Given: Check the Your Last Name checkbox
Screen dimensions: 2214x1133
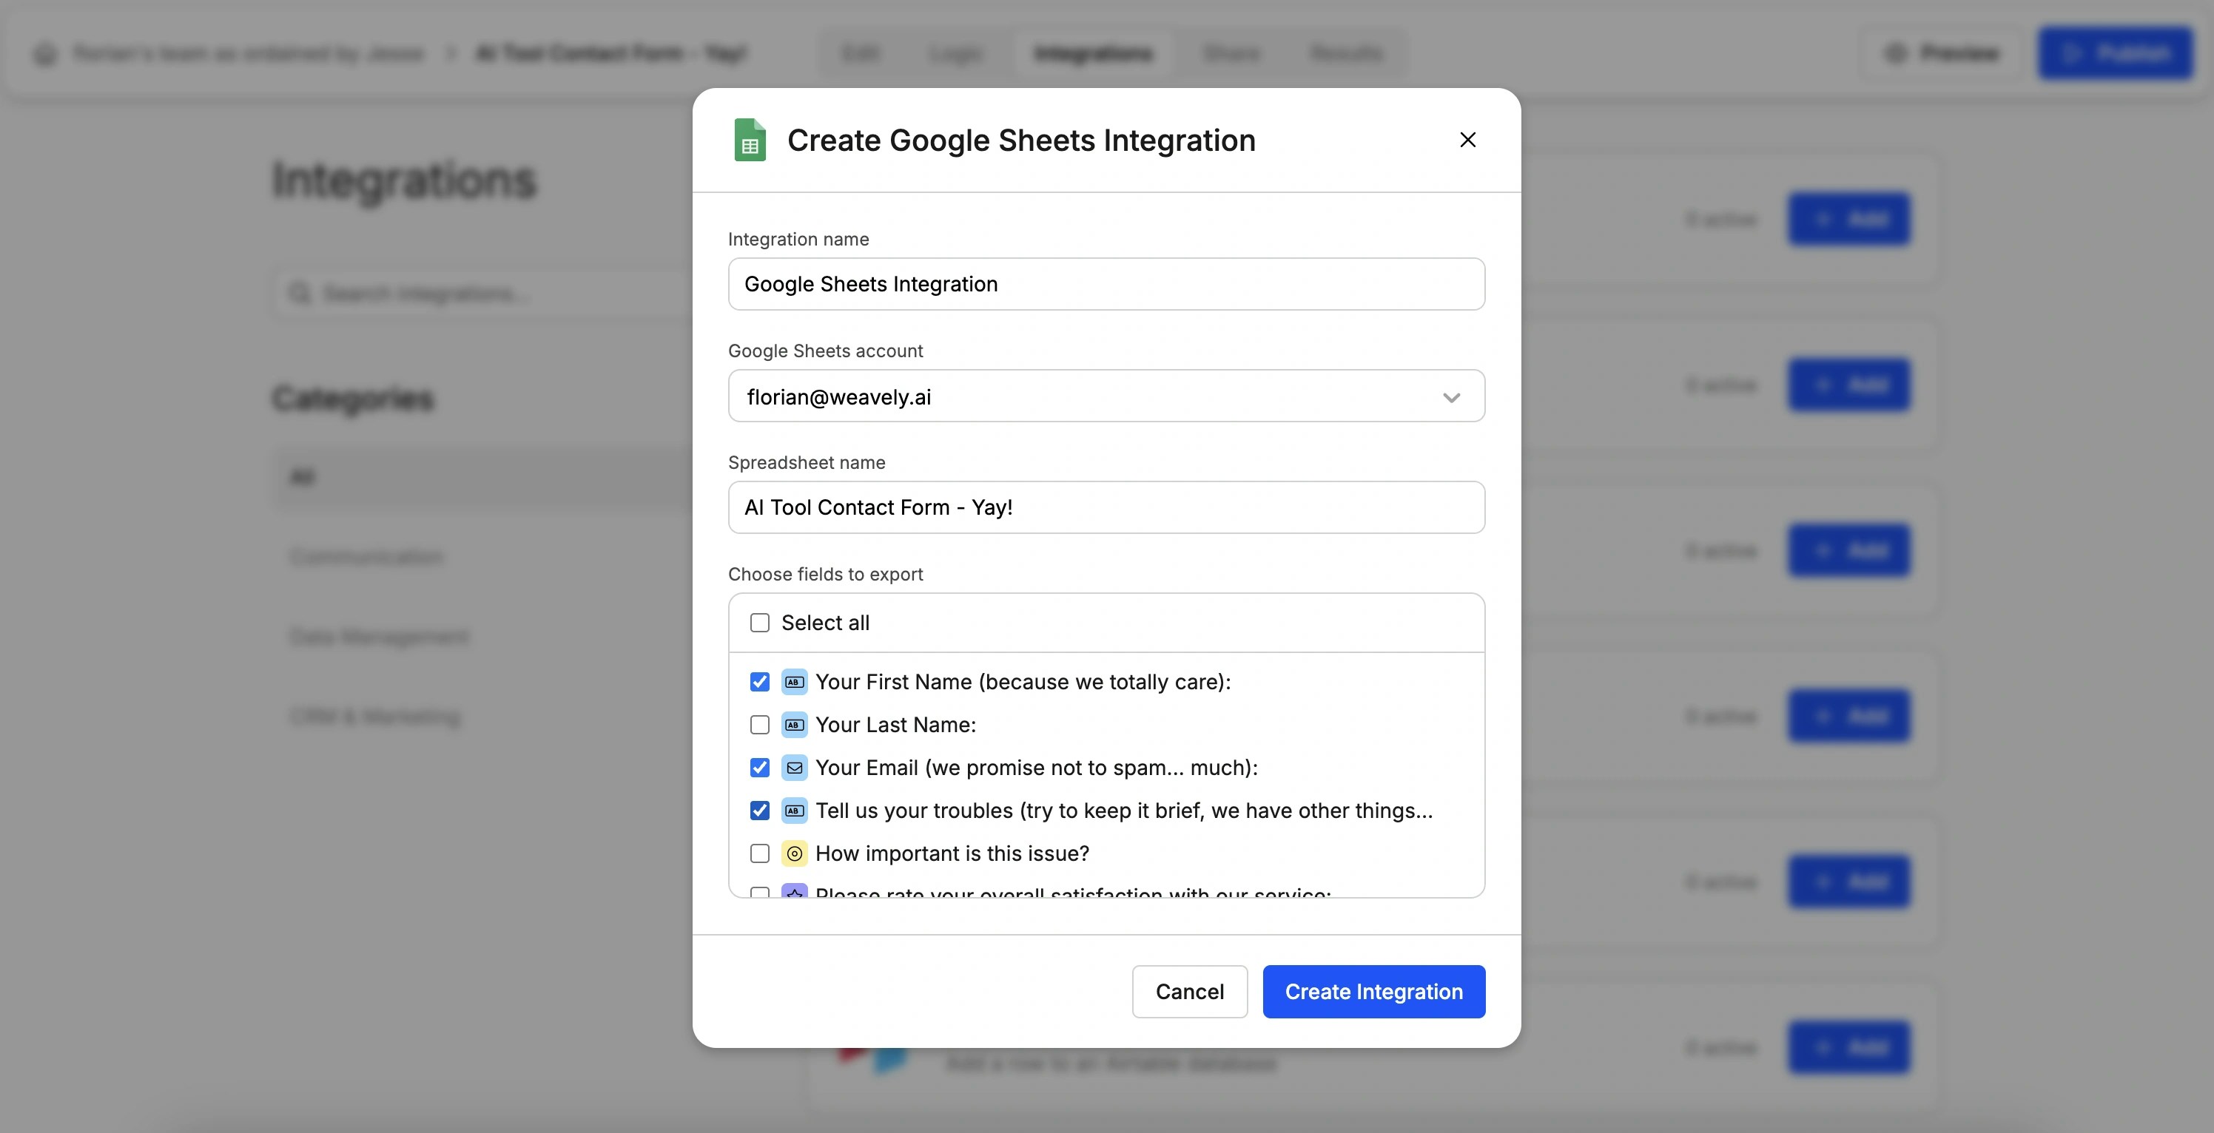Looking at the screenshot, I should pos(759,724).
